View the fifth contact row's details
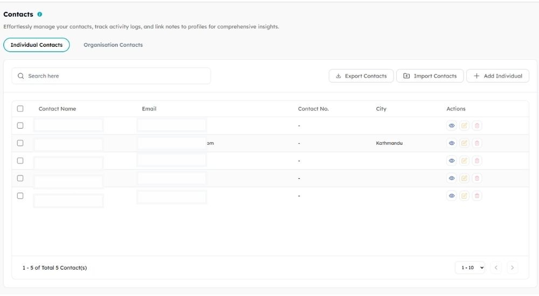Viewport: 539px width, 296px height. click(x=452, y=196)
